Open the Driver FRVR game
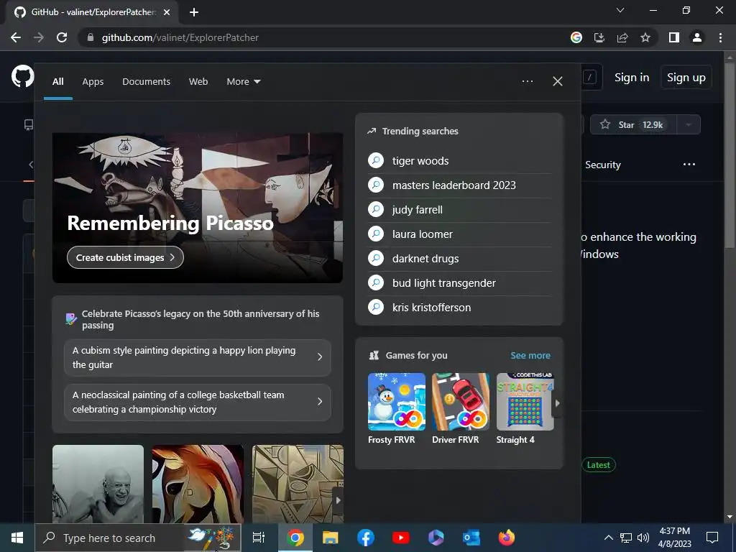736x552 pixels. tap(460, 408)
